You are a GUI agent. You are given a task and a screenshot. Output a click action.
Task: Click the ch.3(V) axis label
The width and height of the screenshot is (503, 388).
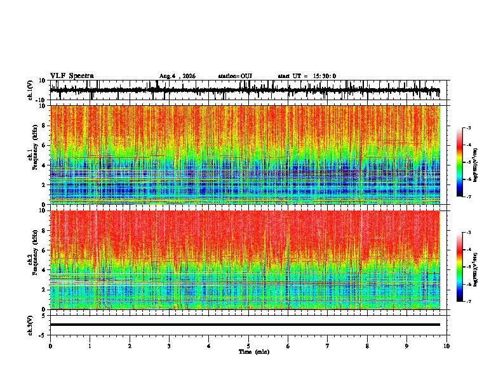(30, 325)
